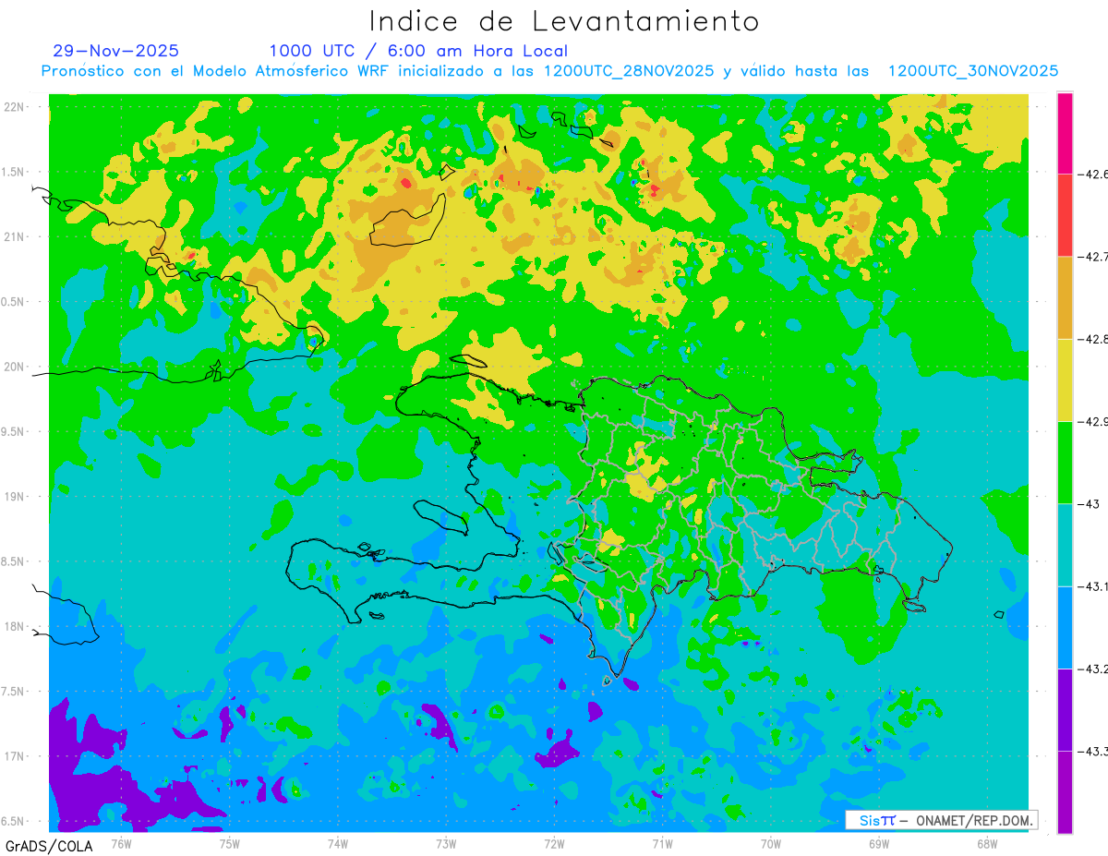The image size is (1108, 856).
Task: Click the "-42.8" color bar value
Action: click(1092, 339)
